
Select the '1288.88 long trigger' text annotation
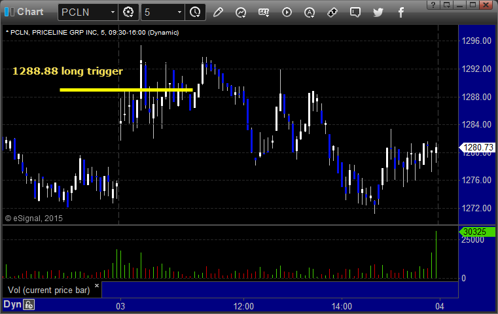(x=67, y=71)
